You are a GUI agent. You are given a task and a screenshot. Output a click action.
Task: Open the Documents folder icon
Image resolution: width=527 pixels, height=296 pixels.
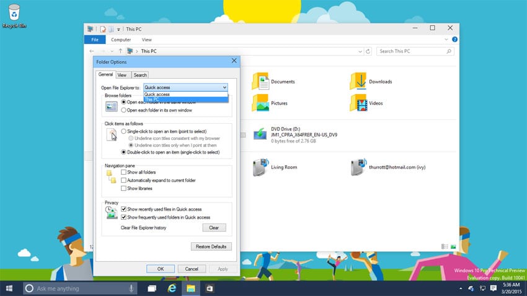pyautogui.click(x=260, y=81)
